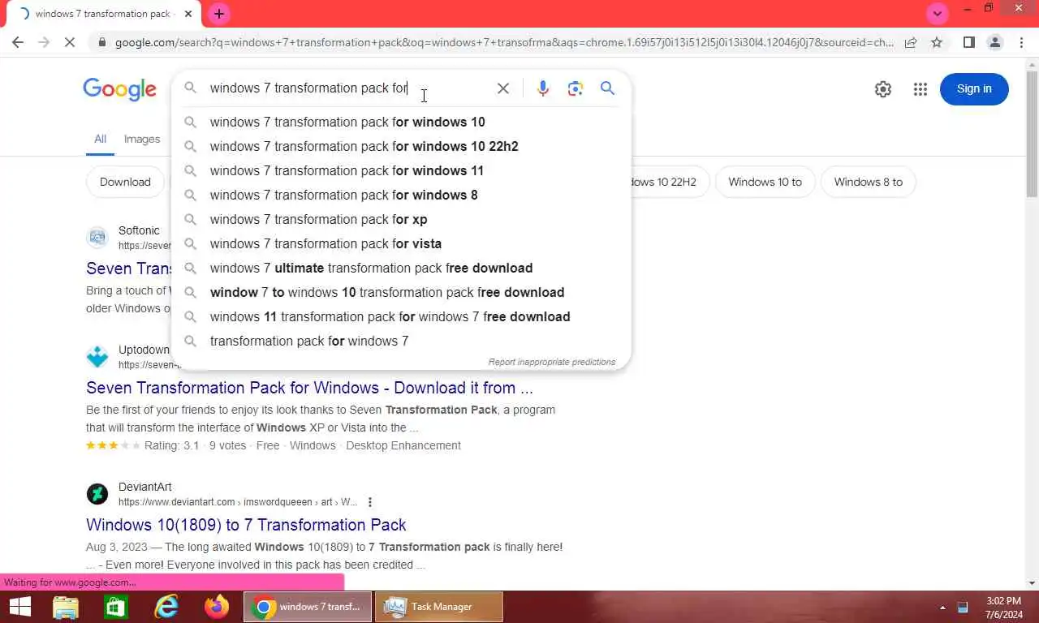
Task: Launch Internet Explorer from taskbar
Action: [166, 607]
